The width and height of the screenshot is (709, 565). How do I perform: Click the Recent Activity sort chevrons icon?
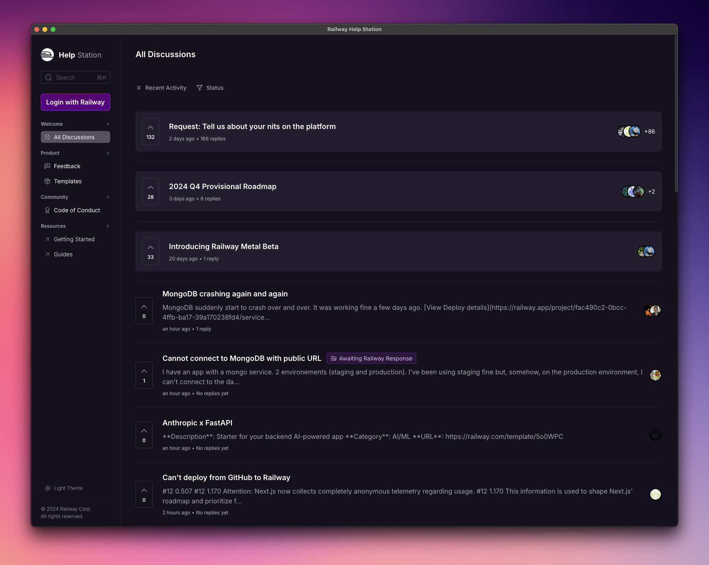tap(139, 88)
